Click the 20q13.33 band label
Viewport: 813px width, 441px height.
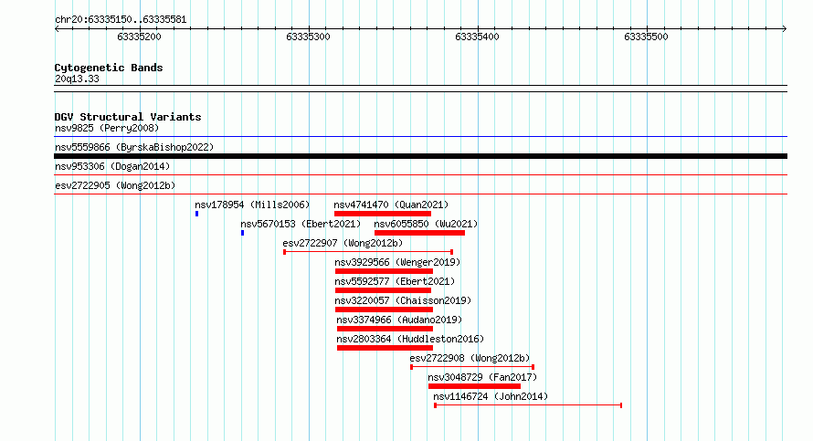(77, 79)
